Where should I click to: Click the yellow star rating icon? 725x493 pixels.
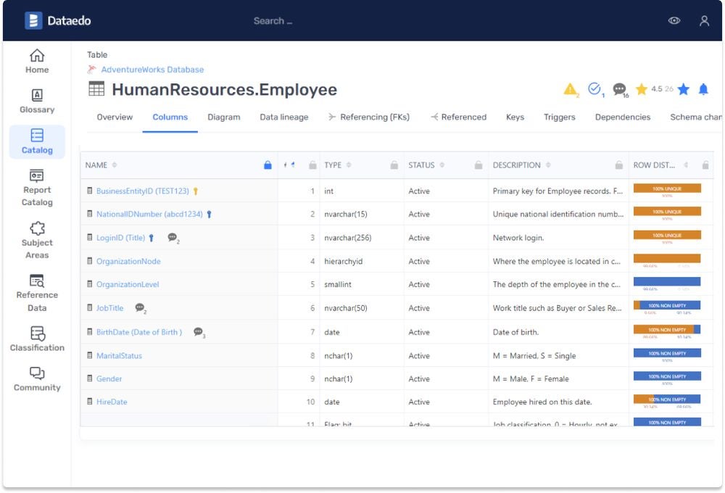(x=642, y=89)
